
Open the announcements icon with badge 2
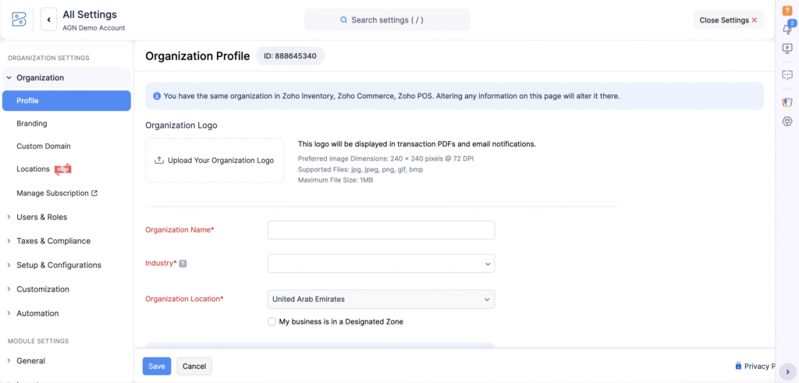(x=787, y=29)
